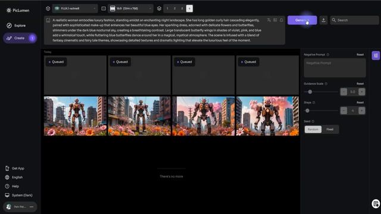Click the user profile avatar
The image size is (381, 214).
tap(9, 207)
